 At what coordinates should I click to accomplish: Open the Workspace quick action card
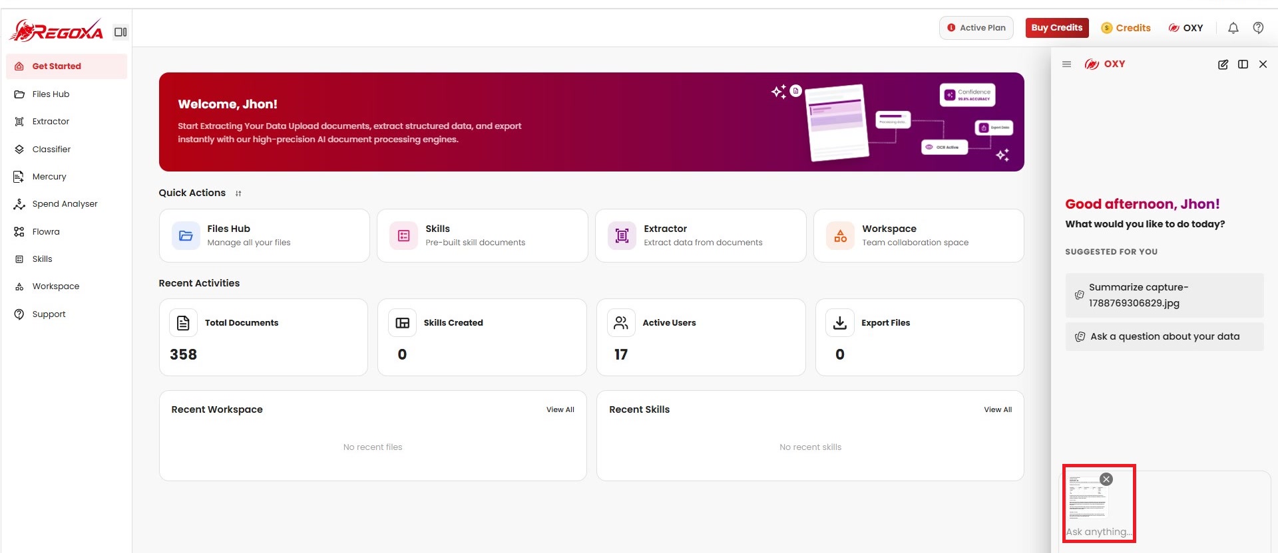[x=919, y=236]
